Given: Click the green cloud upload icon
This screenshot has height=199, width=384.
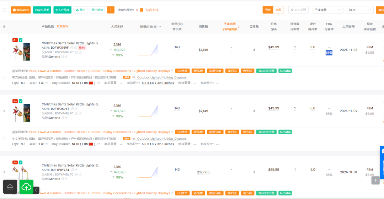Looking at the screenshot, I should (x=27, y=187).
